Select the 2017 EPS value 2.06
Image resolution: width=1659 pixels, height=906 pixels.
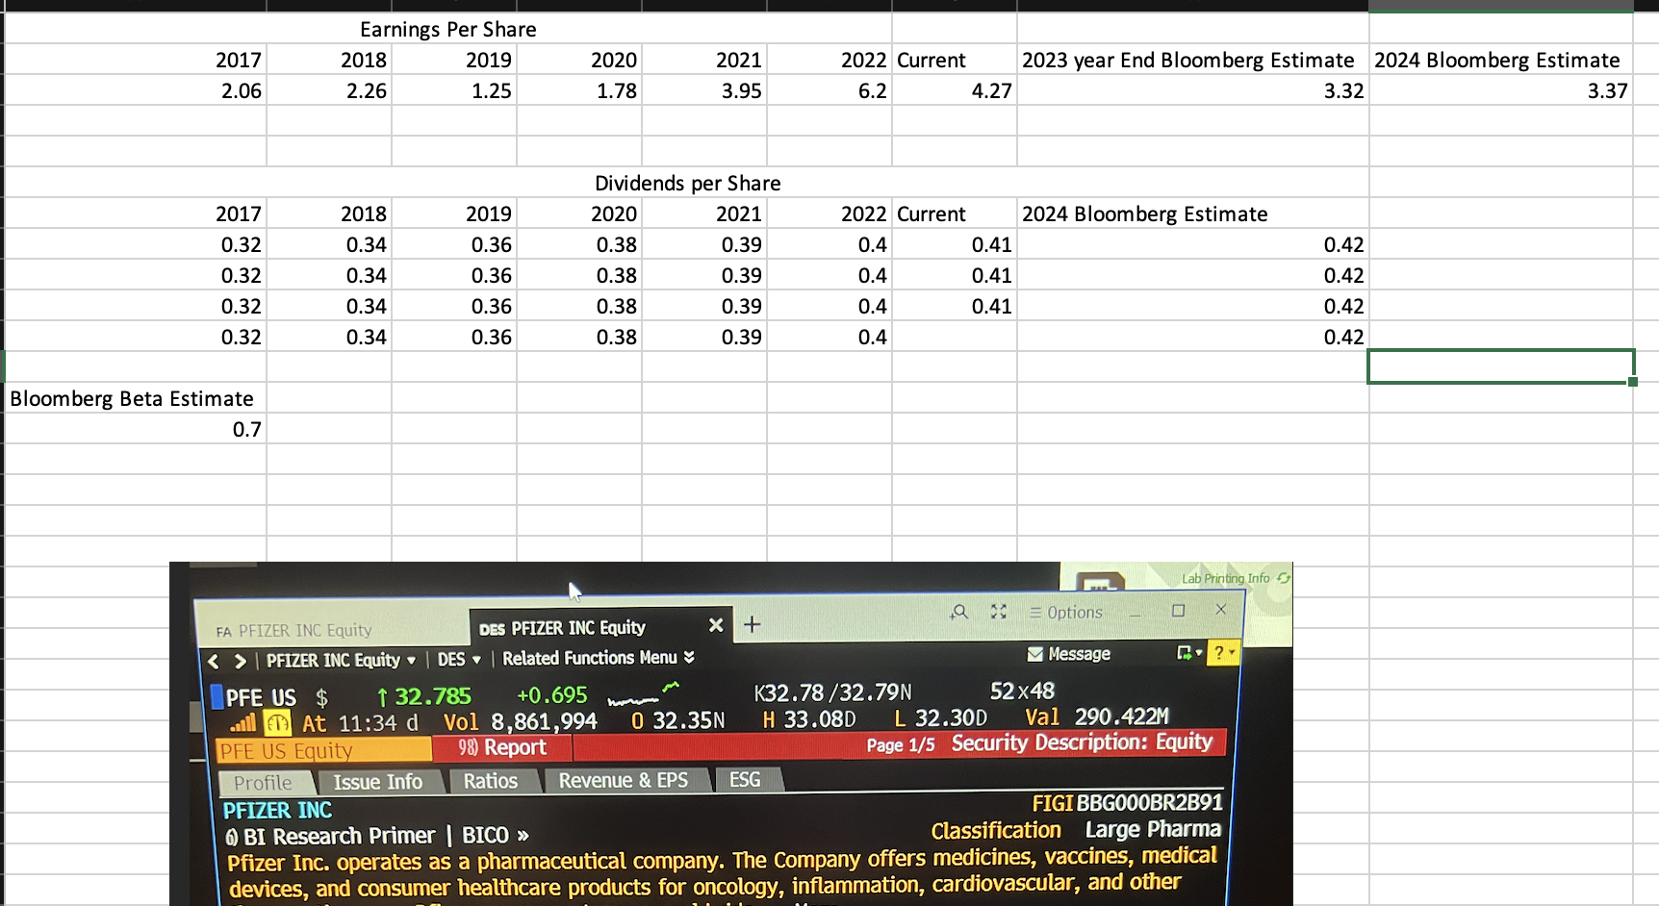tap(136, 90)
